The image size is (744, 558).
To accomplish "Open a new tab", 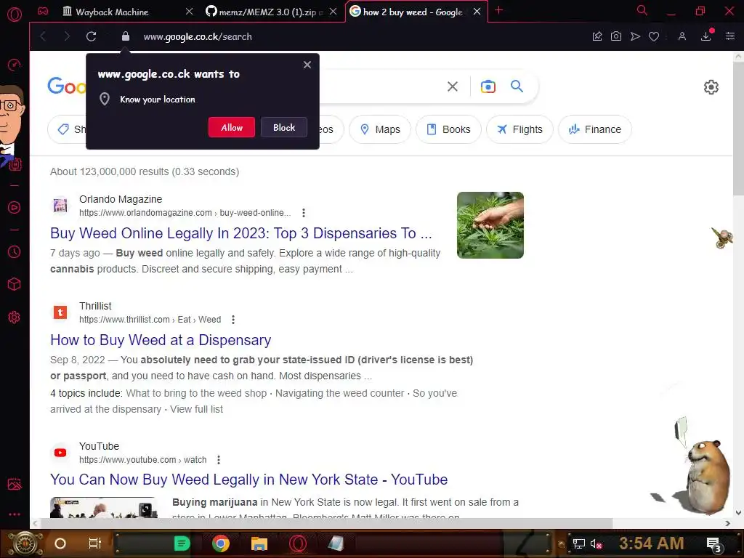I will tap(498, 10).
